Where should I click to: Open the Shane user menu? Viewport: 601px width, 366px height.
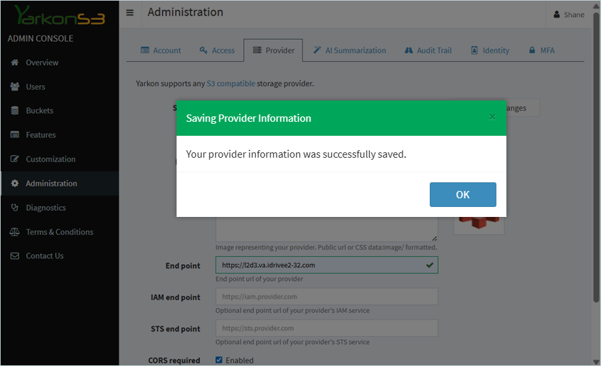coord(568,15)
